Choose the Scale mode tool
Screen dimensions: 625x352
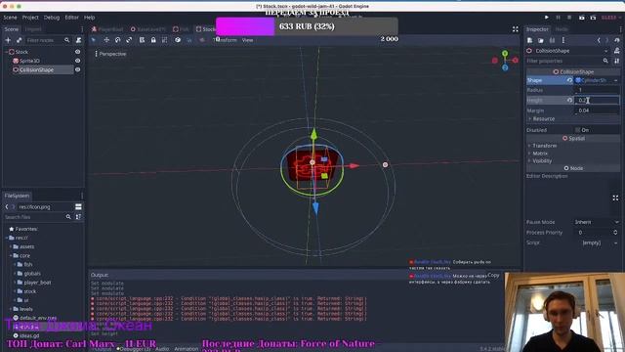(x=129, y=40)
